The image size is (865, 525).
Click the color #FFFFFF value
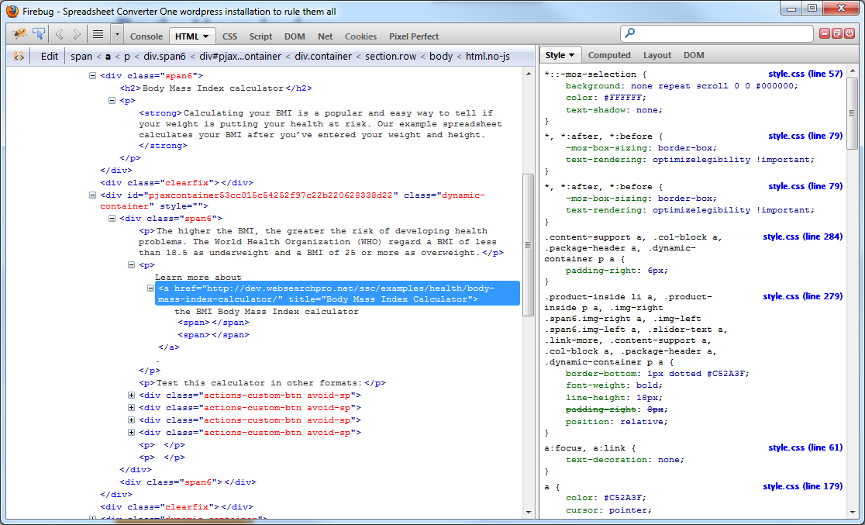[625, 98]
